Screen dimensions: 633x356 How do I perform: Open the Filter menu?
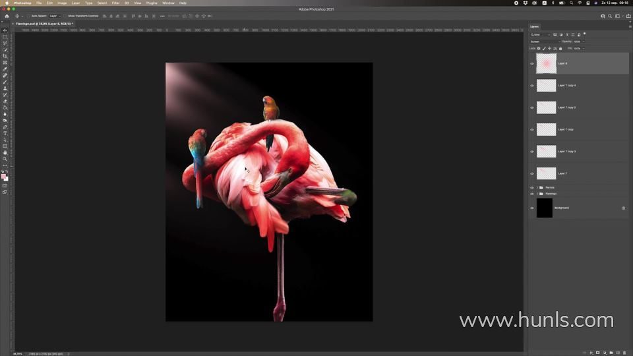tap(115, 3)
